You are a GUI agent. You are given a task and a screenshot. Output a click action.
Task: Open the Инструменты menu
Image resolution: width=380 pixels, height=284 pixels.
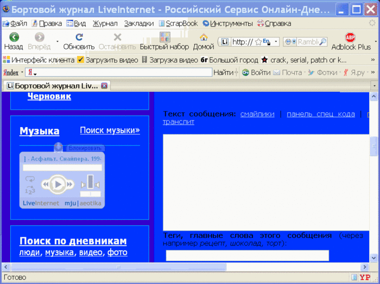click(x=228, y=23)
